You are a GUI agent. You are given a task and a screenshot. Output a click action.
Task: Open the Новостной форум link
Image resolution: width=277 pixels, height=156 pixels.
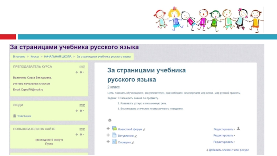(x=130, y=129)
